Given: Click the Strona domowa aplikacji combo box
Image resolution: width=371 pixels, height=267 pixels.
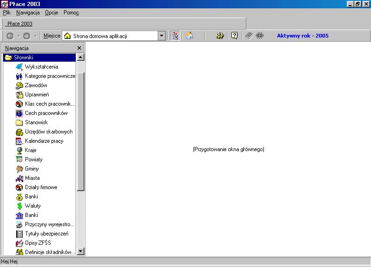Looking at the screenshot, I should click(114, 36).
